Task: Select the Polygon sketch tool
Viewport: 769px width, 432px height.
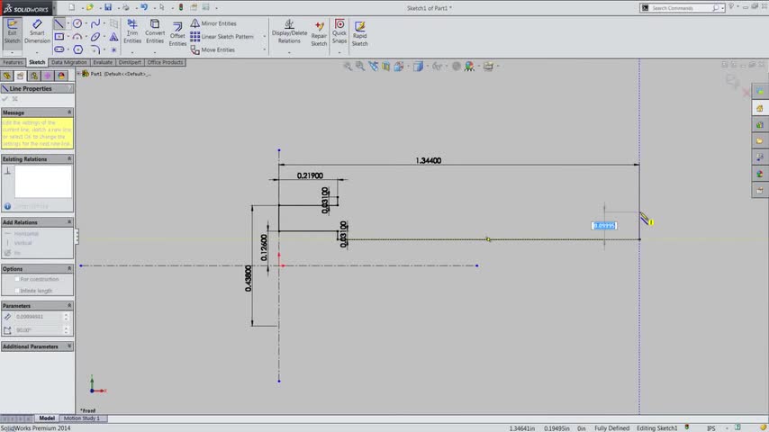Action: click(78, 49)
